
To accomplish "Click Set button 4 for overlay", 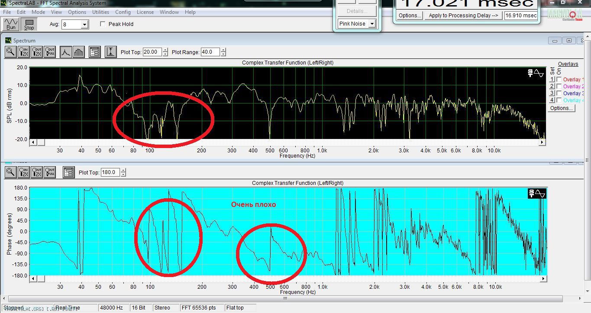I will pyautogui.click(x=552, y=100).
